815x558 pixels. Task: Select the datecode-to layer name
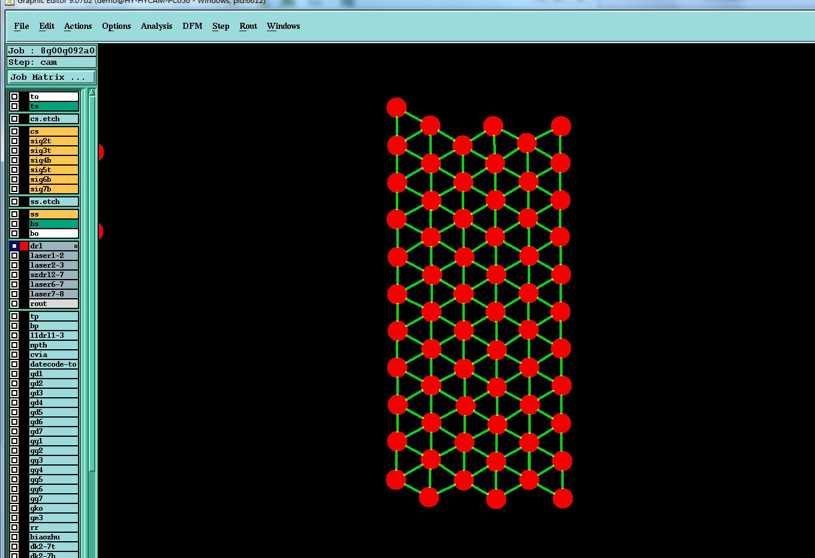[x=54, y=364]
